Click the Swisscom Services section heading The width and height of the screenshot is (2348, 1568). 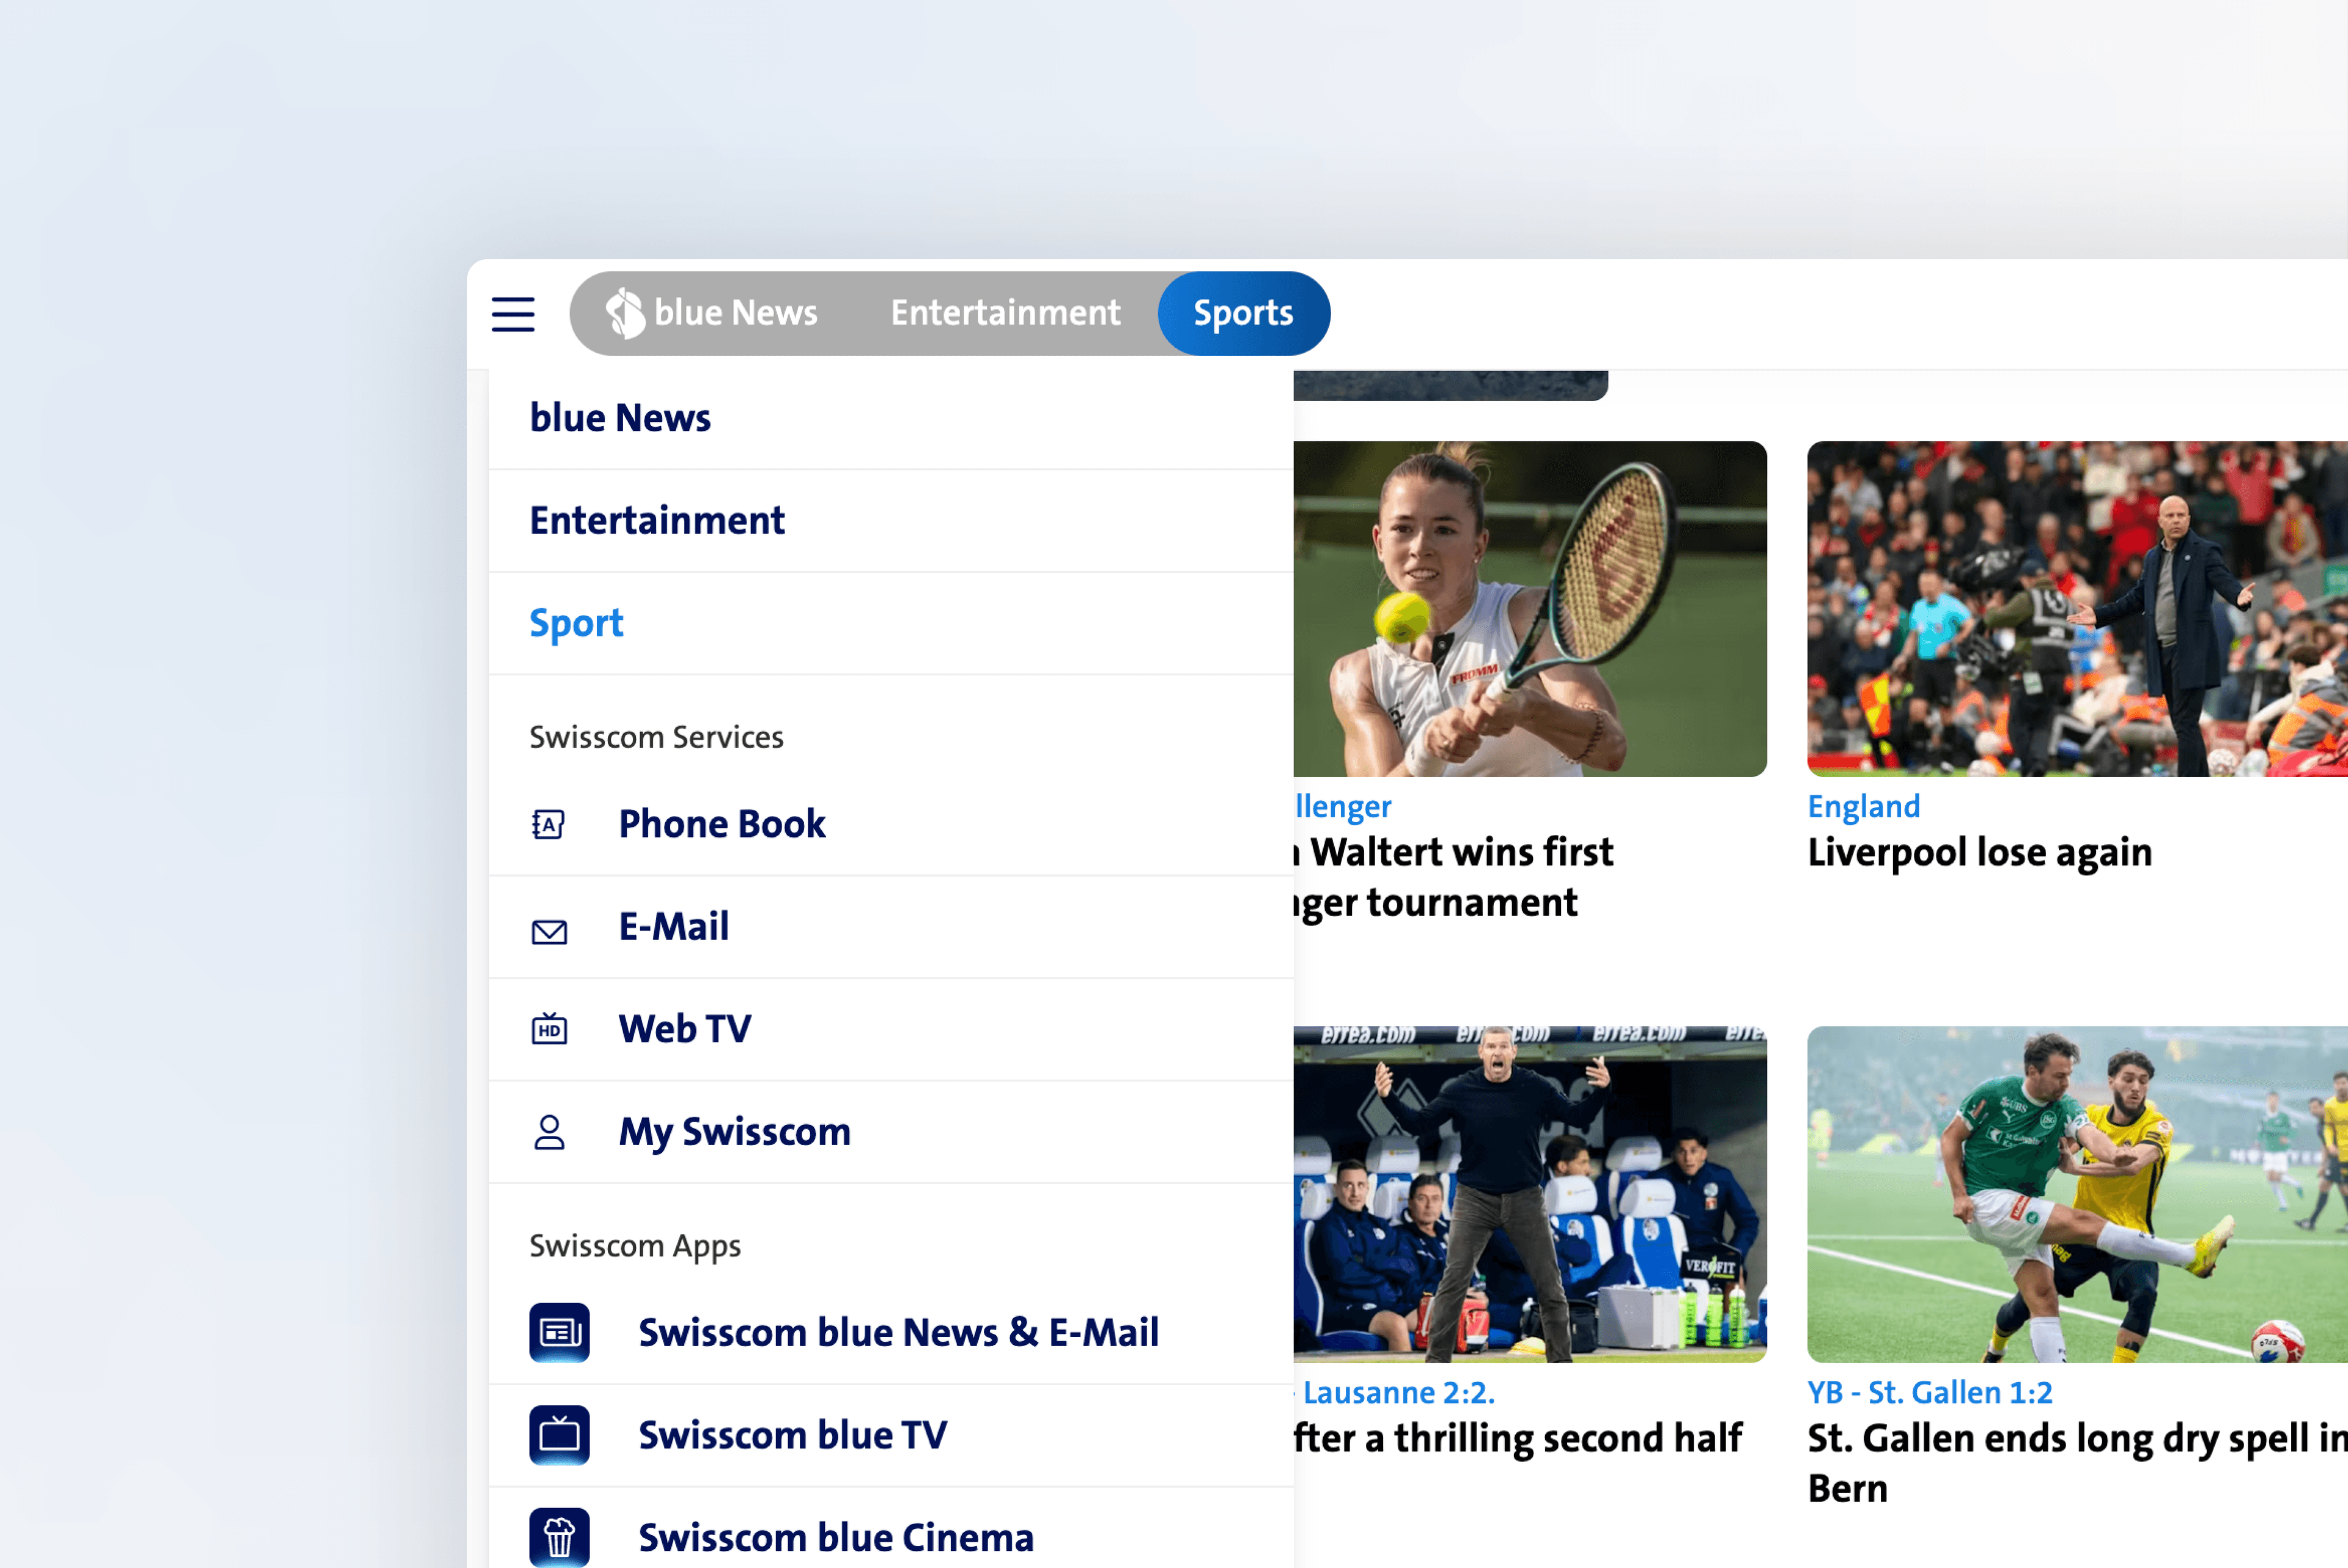coord(657,737)
